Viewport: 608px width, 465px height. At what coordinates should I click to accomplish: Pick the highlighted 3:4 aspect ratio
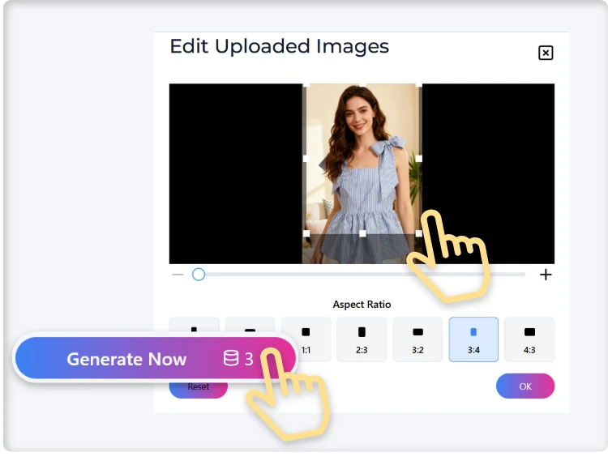coord(473,339)
